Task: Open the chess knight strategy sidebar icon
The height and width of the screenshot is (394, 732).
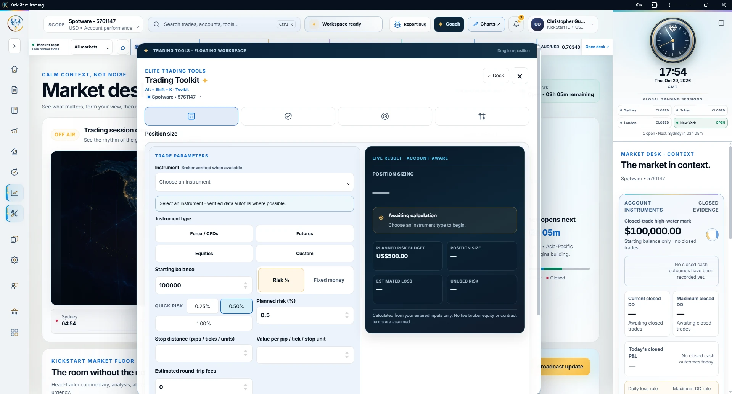Action: click(x=14, y=152)
